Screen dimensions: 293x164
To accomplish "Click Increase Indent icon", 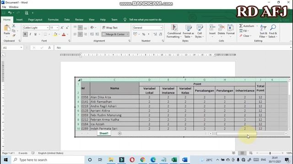I will click(x=97, y=34).
